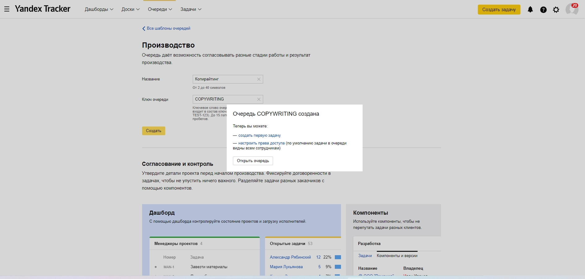The image size is (585, 279).
Task: Click the Дашборд card title
Action: [x=162, y=213]
